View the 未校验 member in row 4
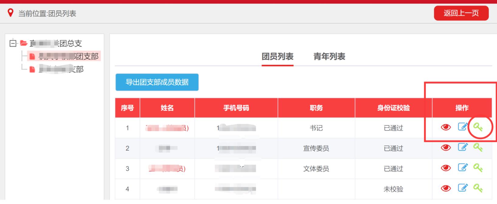497x204 pixels. point(446,189)
